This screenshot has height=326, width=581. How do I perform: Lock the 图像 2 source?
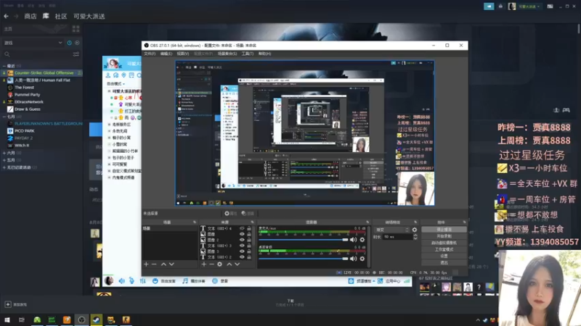[x=249, y=240]
